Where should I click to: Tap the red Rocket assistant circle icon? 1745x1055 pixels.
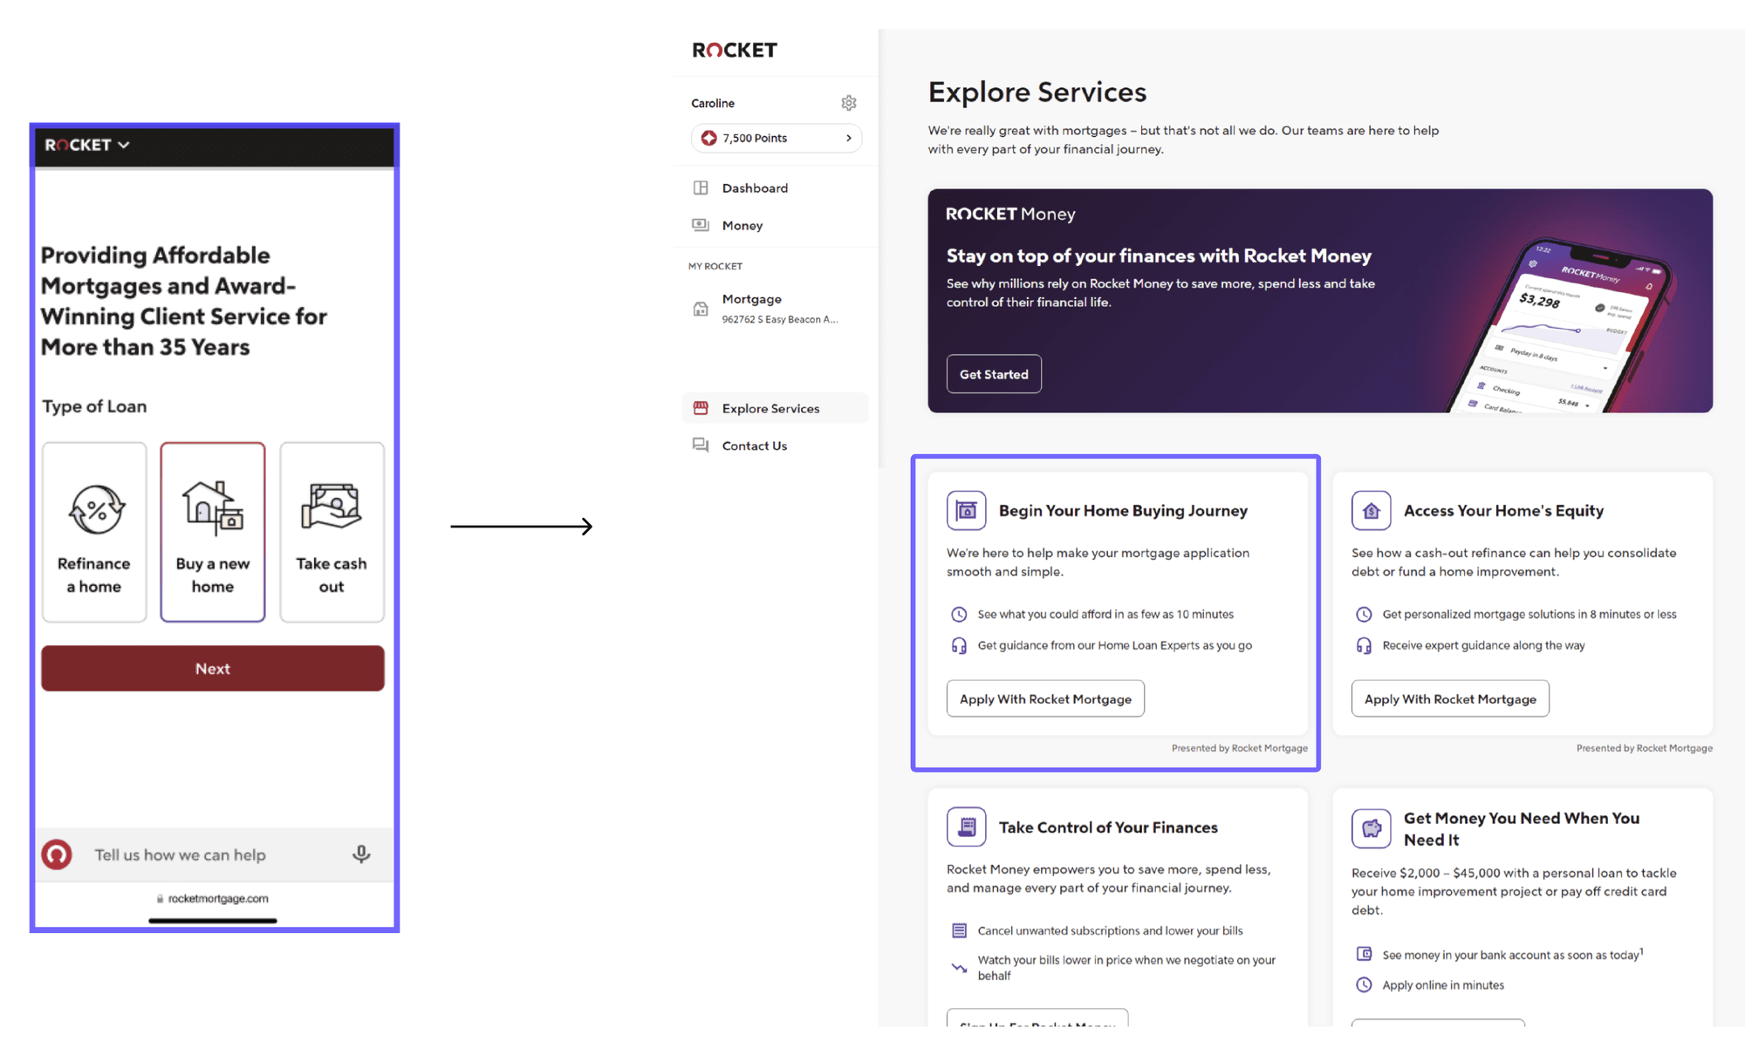click(57, 854)
